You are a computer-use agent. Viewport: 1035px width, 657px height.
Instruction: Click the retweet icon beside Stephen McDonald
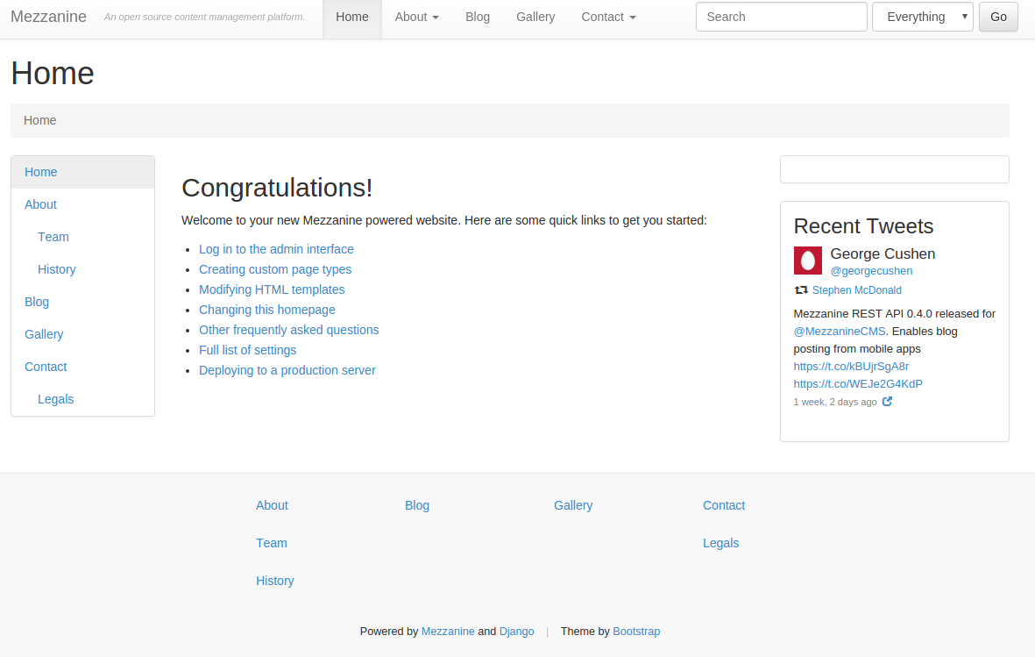point(801,290)
